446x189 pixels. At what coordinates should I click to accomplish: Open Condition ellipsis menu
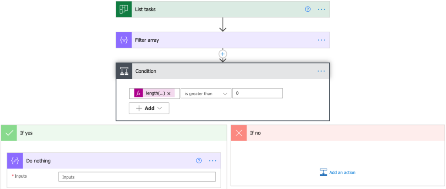point(321,71)
